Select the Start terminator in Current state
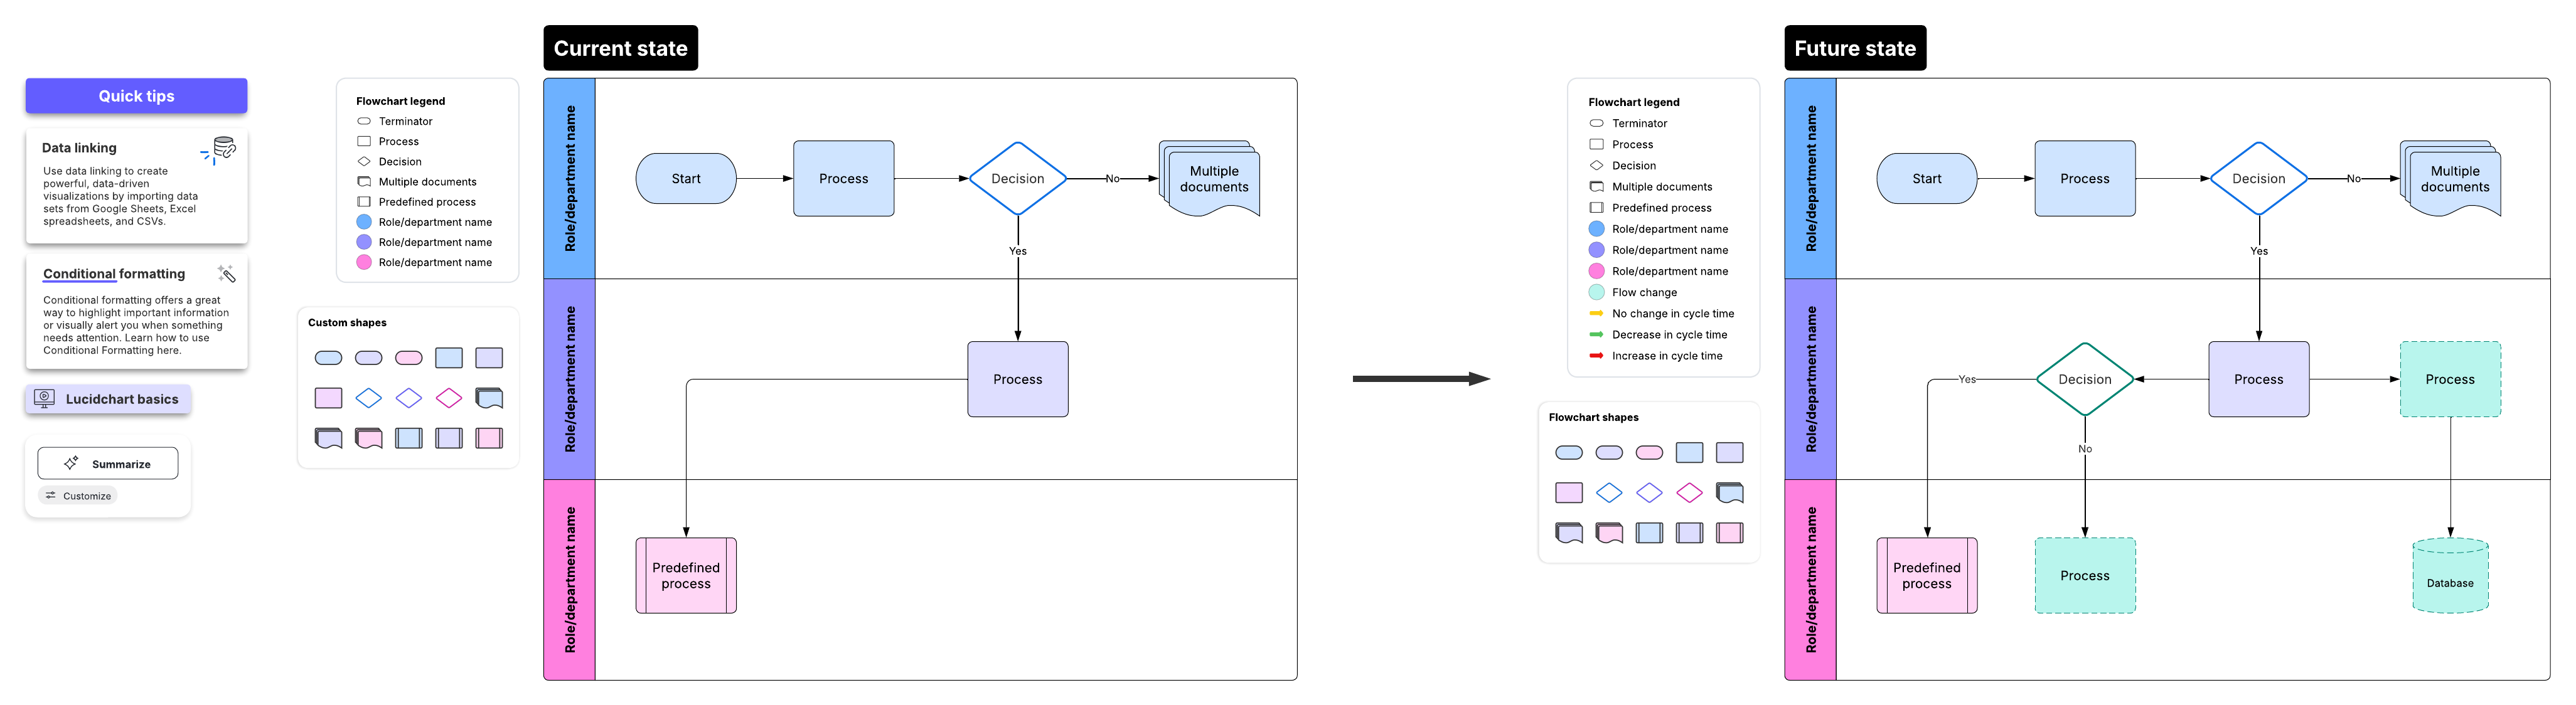Screen dimensions: 2576x705 click(686, 179)
